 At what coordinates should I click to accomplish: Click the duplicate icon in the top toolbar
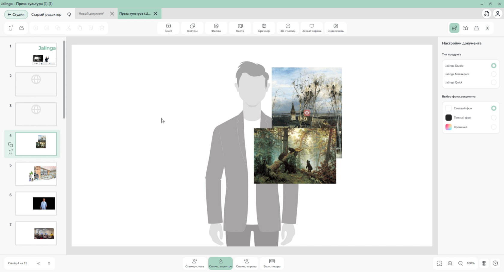58,28
